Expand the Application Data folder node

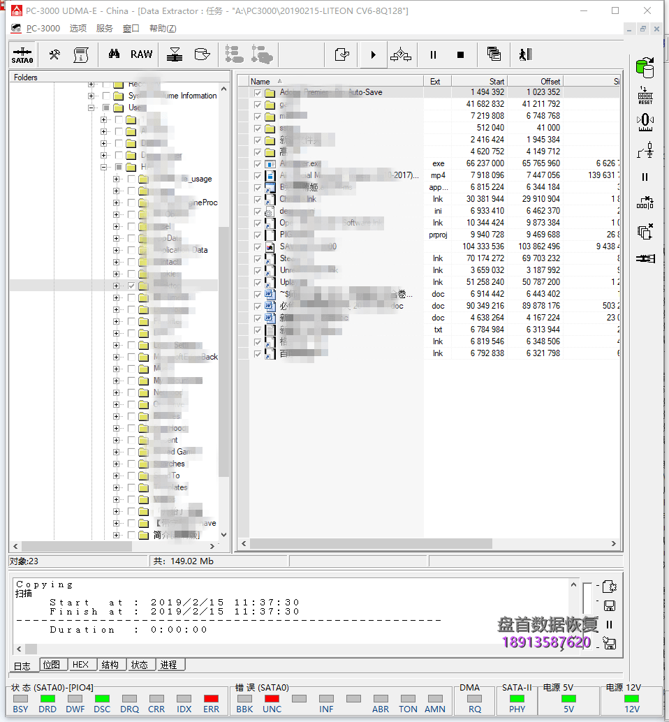[116, 251]
